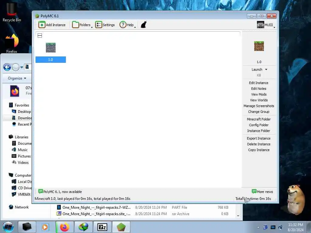The width and height of the screenshot is (311, 233).
Task: Click the Firefox desktop icon
Action: [12, 44]
